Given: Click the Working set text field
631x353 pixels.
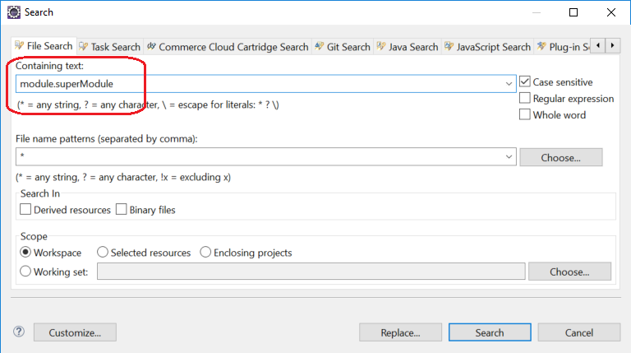Looking at the screenshot, I should [311, 272].
